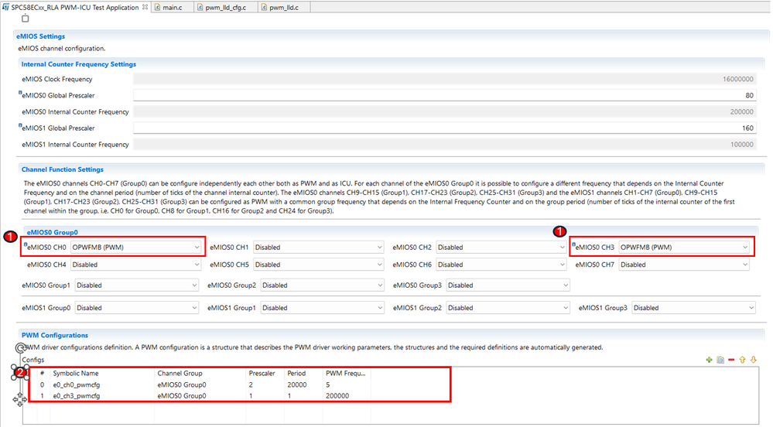Open the eMIOS0 CH7 dropdown
The height and width of the screenshot is (427, 773).
[684, 265]
